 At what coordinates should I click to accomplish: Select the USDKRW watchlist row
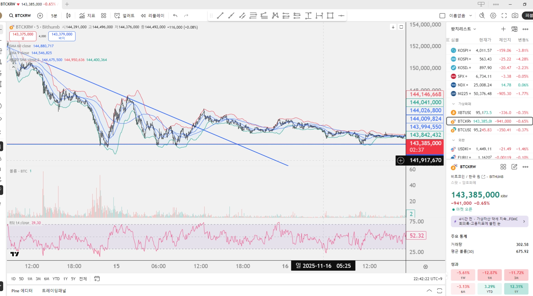tap(490, 149)
